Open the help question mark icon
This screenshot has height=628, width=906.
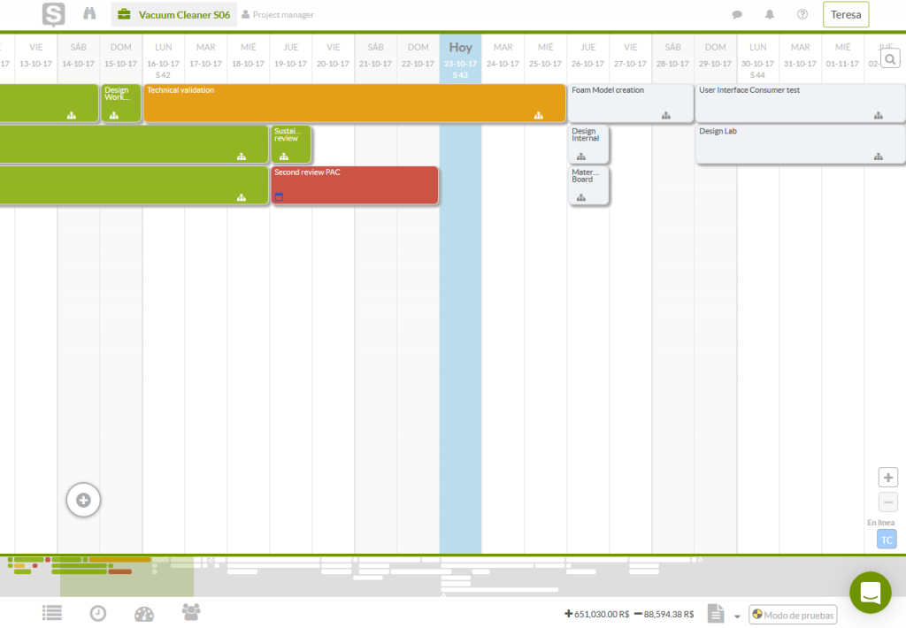(x=802, y=14)
